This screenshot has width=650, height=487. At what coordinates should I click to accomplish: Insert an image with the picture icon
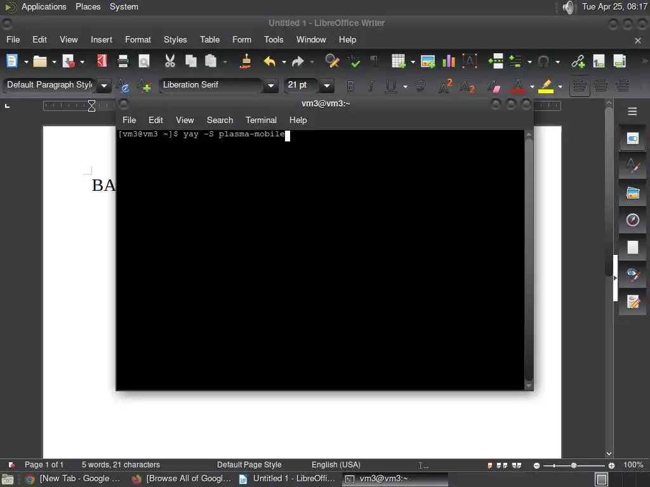click(428, 62)
